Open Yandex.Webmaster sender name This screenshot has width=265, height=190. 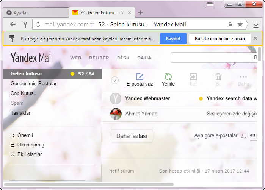(147, 98)
